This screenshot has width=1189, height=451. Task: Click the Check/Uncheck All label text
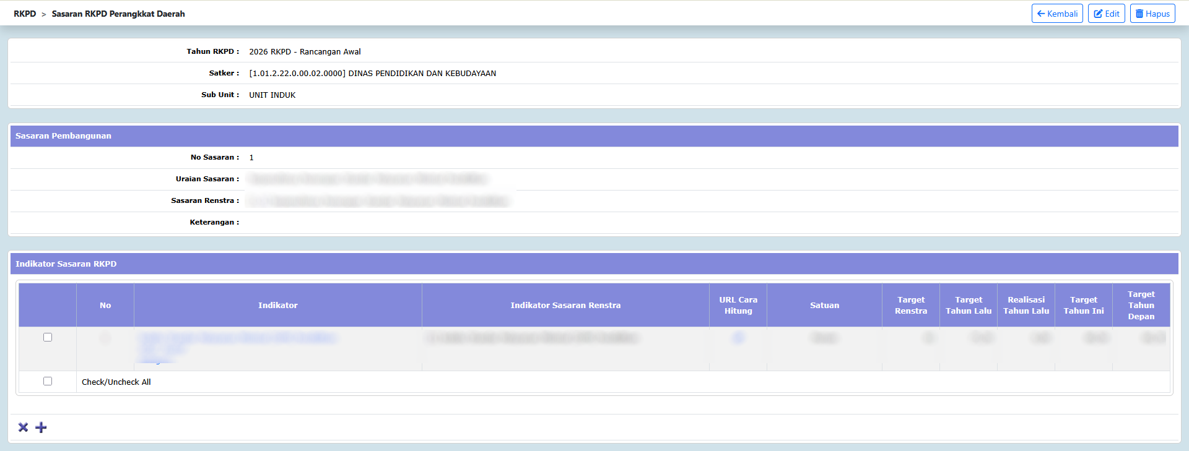click(116, 382)
